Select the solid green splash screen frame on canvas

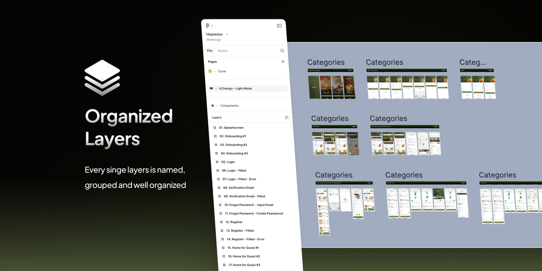point(314,87)
